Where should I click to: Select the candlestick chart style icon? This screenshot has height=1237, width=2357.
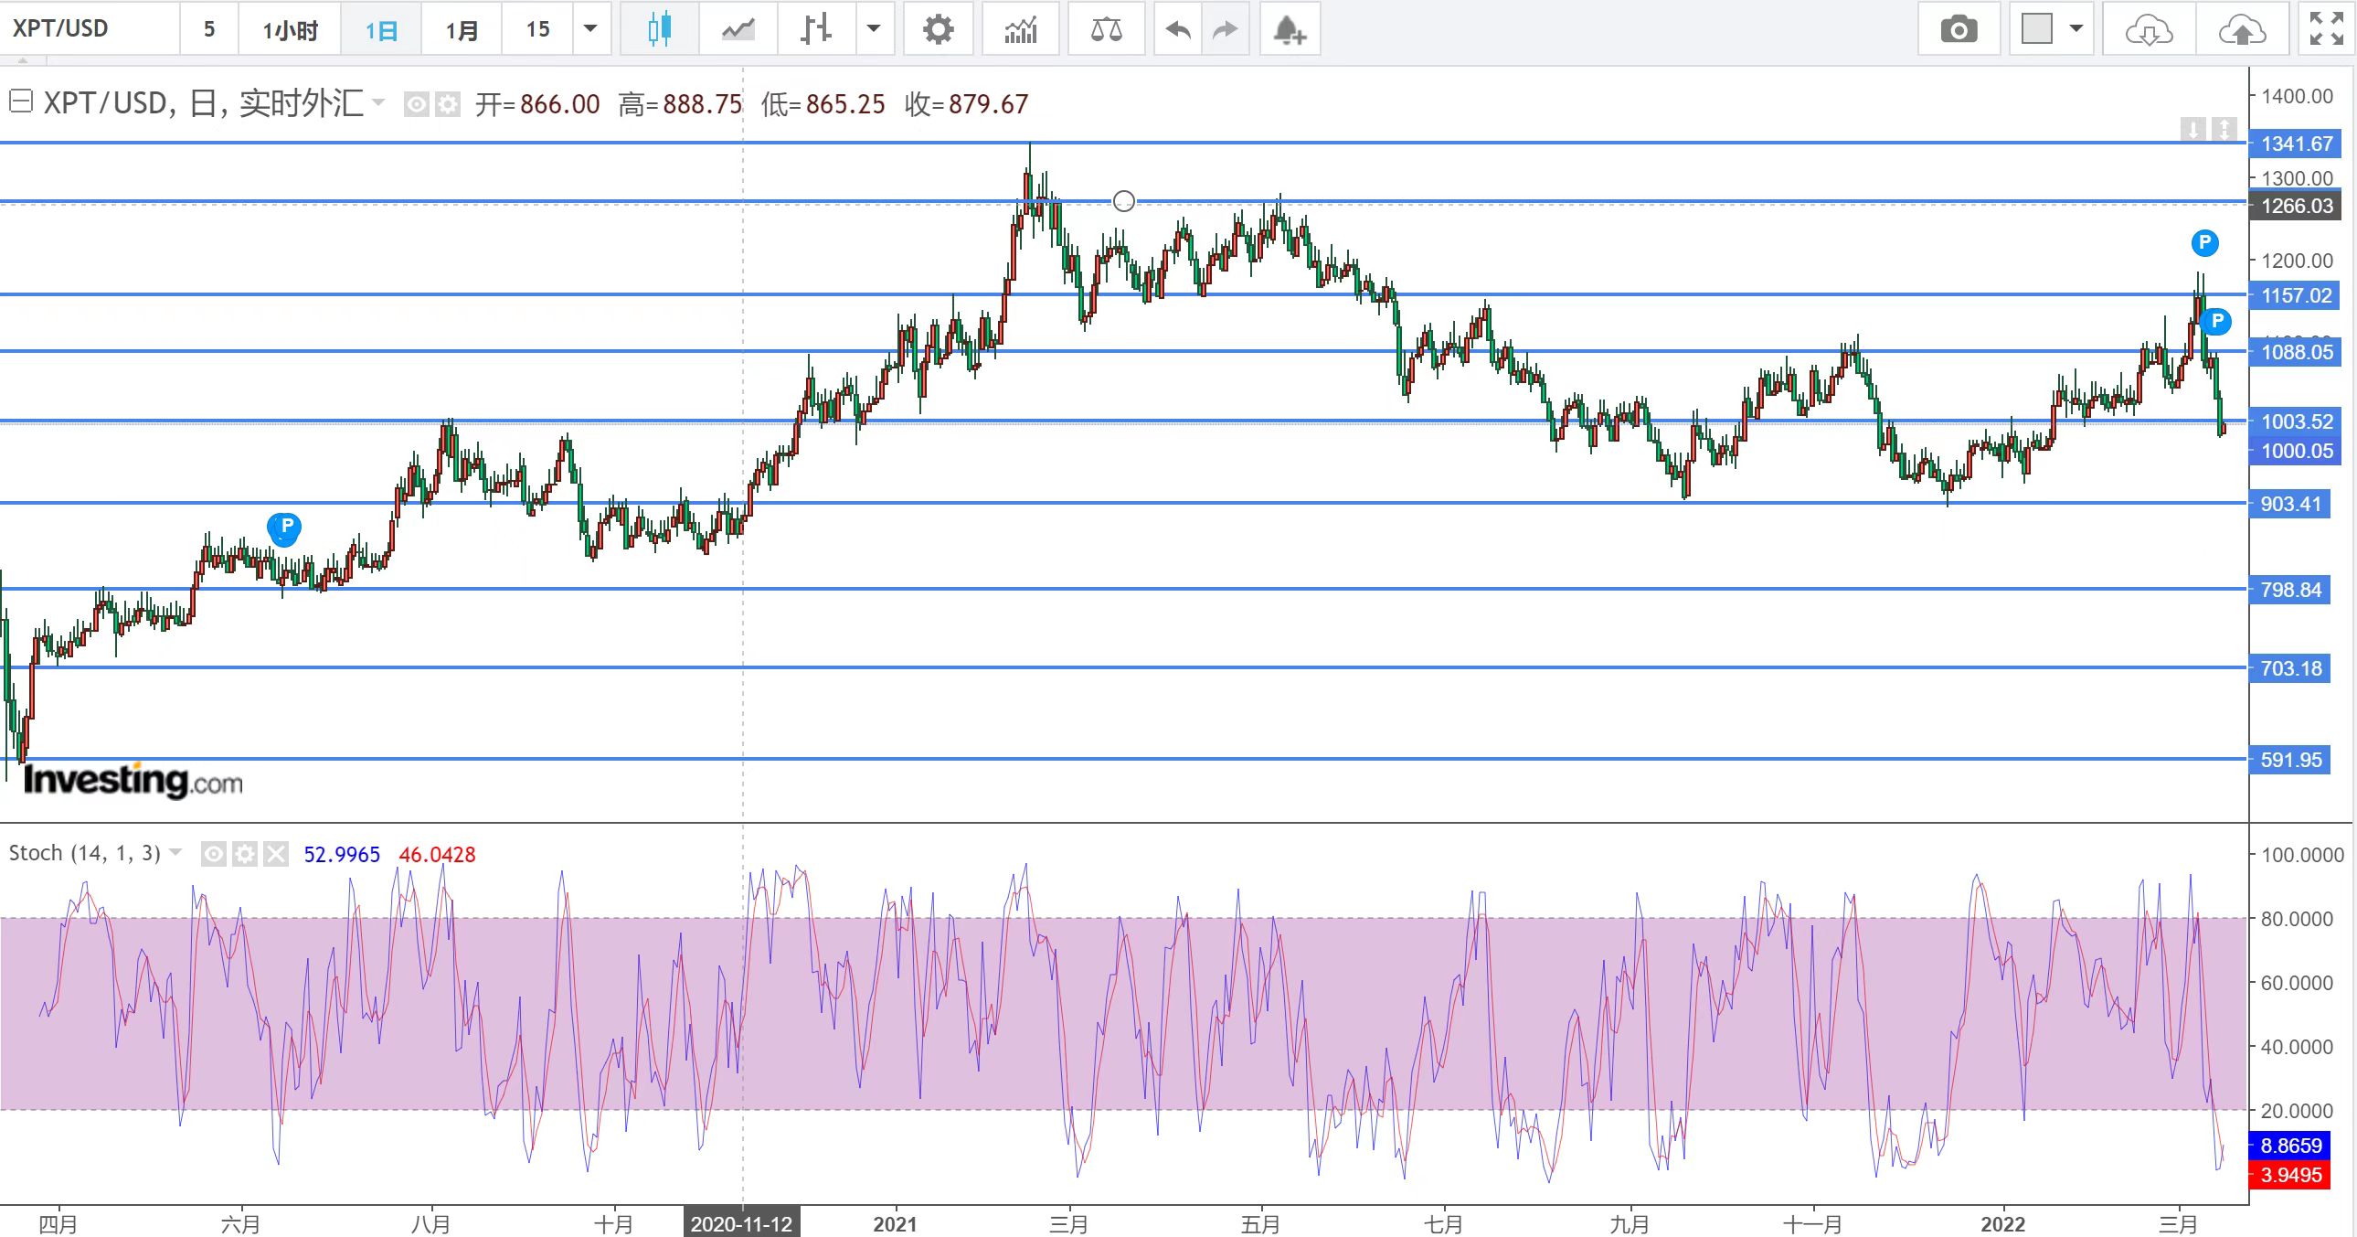coord(659,29)
